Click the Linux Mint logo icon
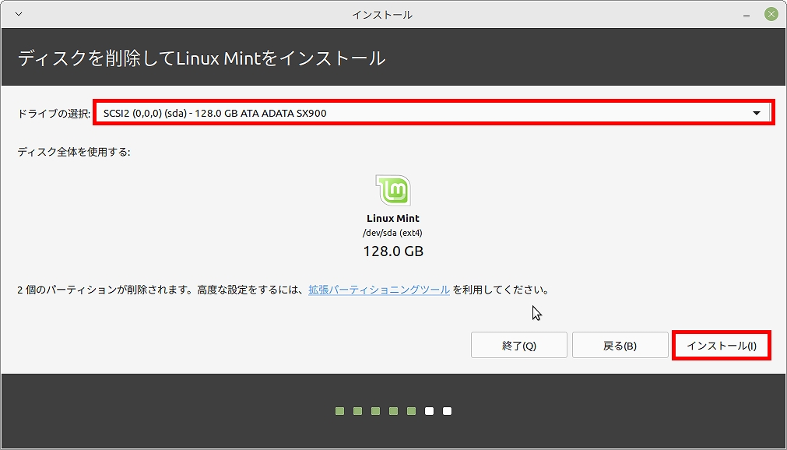The height and width of the screenshot is (450, 787). click(x=393, y=191)
